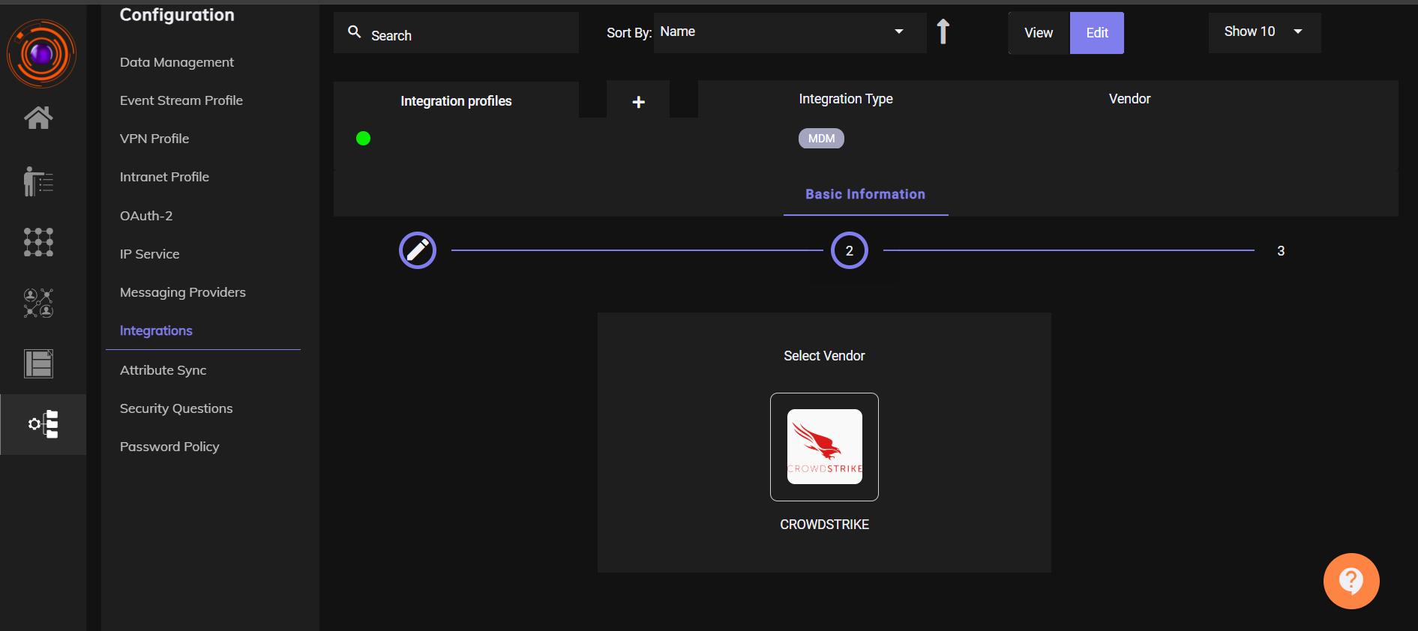1418x631 pixels.
Task: Open the Basic Information tab
Action: [865, 194]
